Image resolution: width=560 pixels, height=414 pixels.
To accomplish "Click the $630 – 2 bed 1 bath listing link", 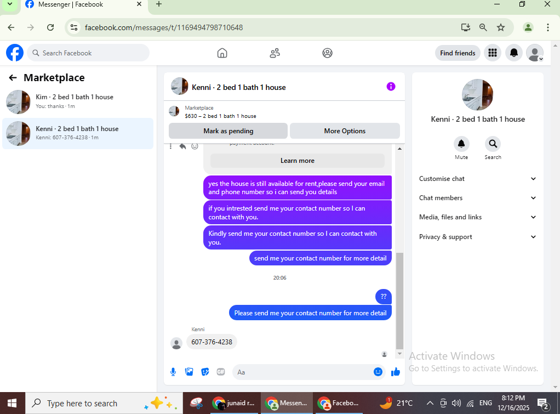I will [x=220, y=116].
